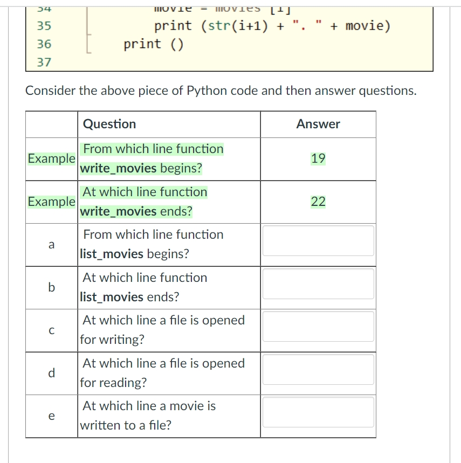
Task: Click the answer box for file opened for writing
Action: point(318,327)
